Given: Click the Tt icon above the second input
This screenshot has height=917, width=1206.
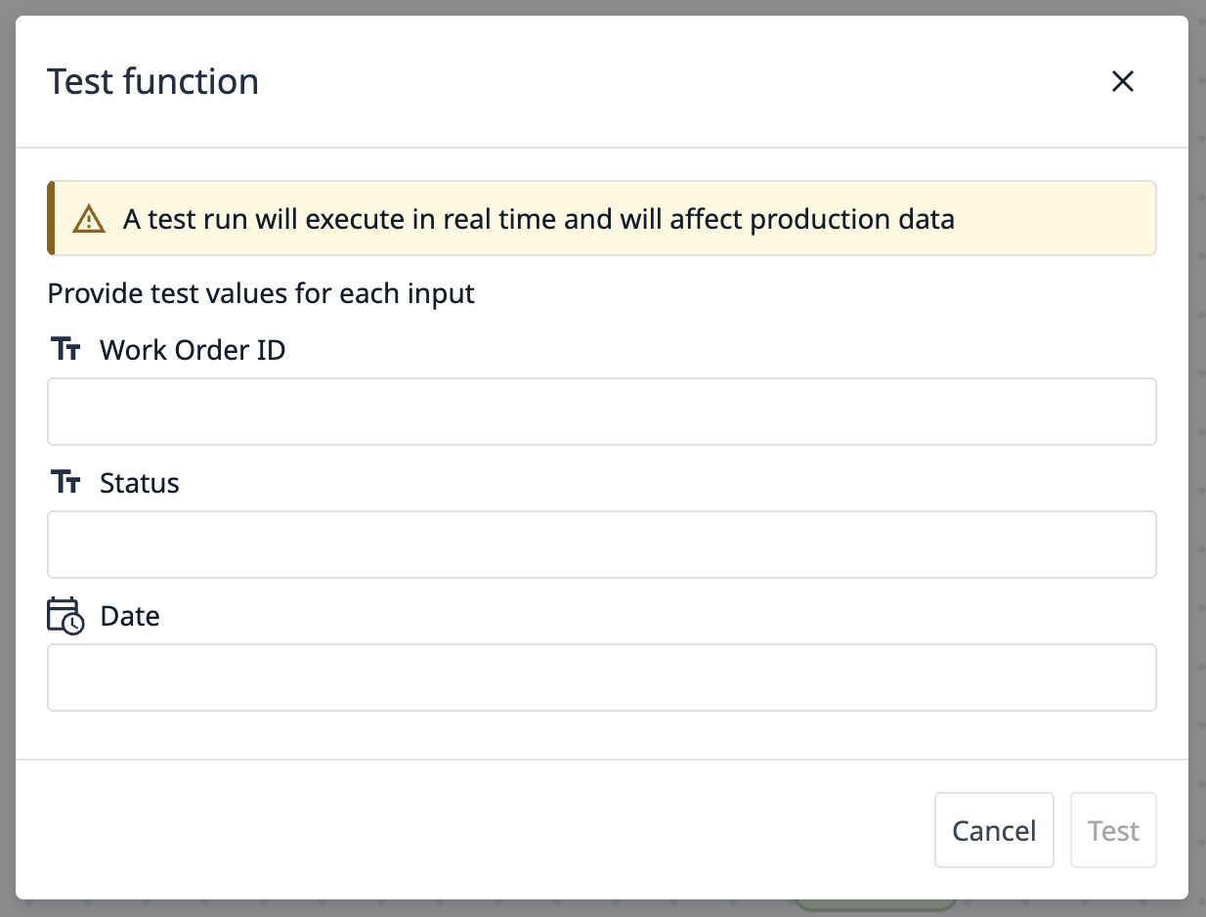Looking at the screenshot, I should tap(65, 481).
